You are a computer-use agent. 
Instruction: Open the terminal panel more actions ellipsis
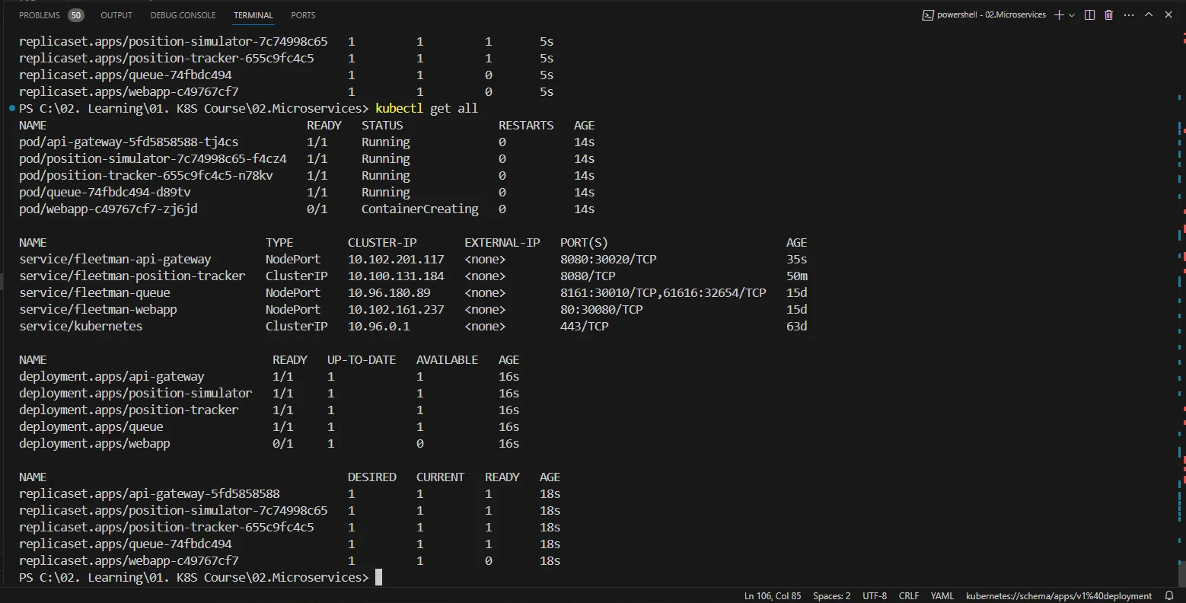pos(1129,15)
